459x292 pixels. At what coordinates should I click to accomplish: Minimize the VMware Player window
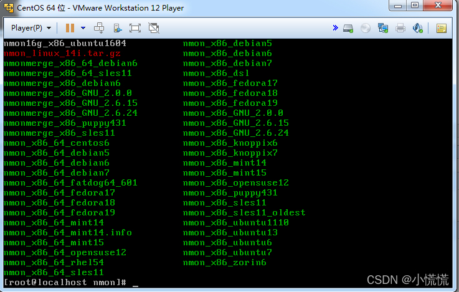click(x=398, y=6)
